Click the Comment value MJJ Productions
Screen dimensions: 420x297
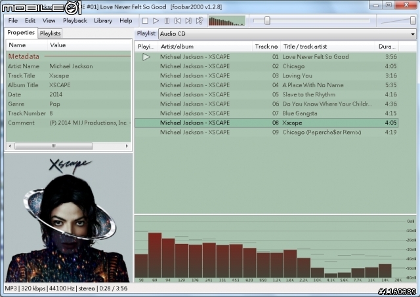click(x=90, y=123)
